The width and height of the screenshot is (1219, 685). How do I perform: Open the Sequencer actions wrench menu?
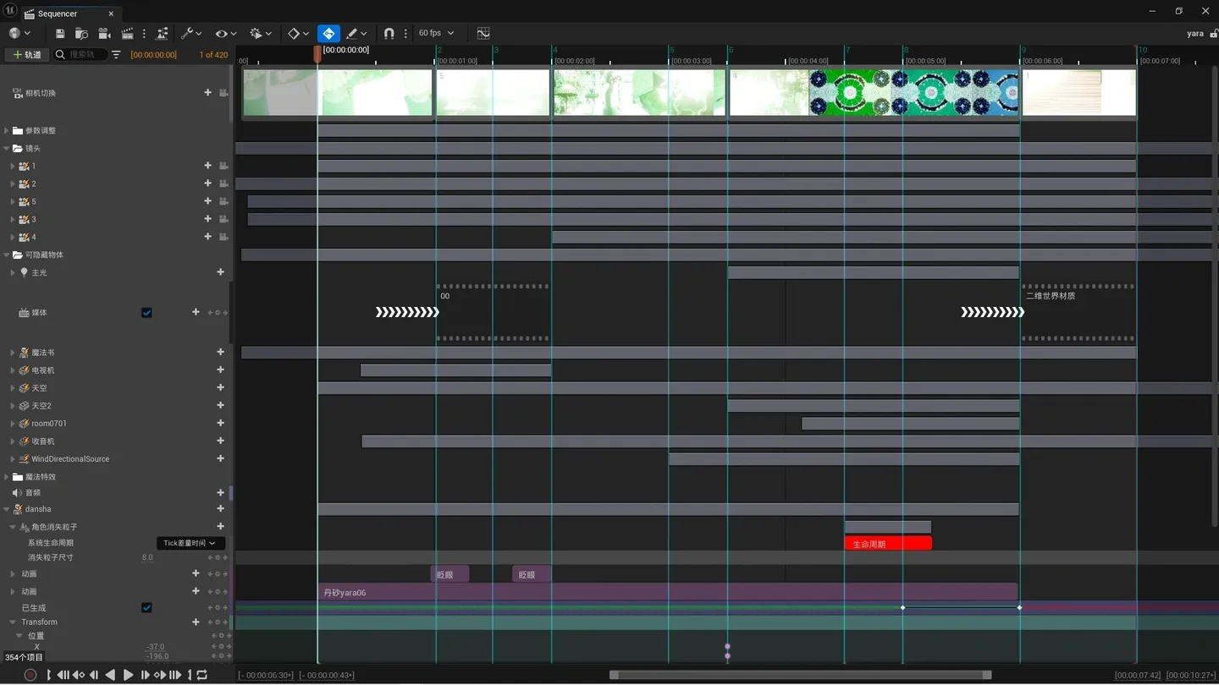point(190,34)
